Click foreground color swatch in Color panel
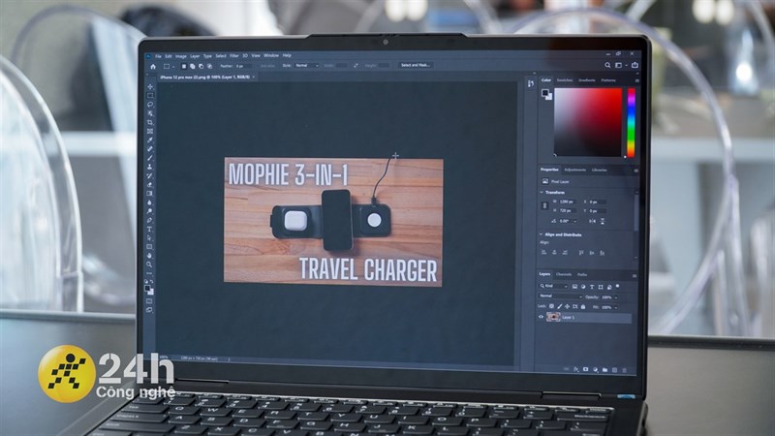 tap(544, 92)
